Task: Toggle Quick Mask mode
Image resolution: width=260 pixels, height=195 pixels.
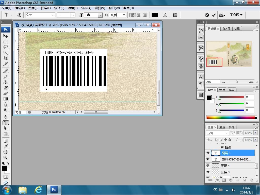Action: coord(6,177)
